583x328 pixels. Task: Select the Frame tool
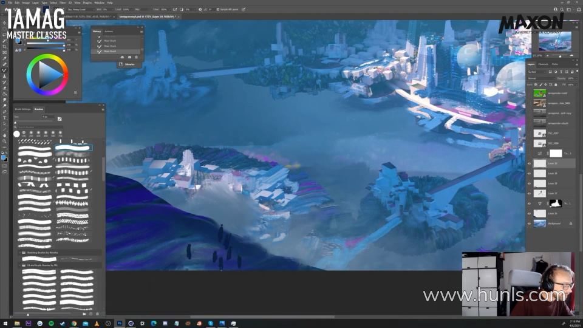[x=4, y=52]
